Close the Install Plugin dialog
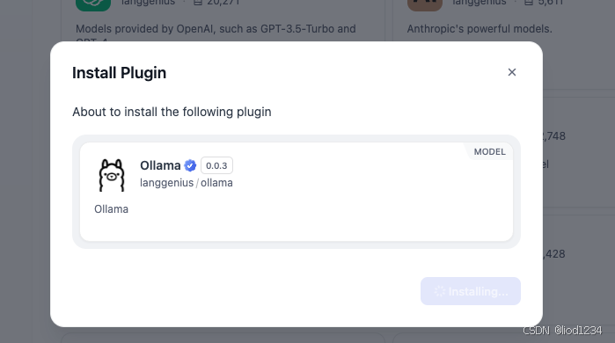Image resolution: width=615 pixels, height=343 pixels. (x=512, y=72)
